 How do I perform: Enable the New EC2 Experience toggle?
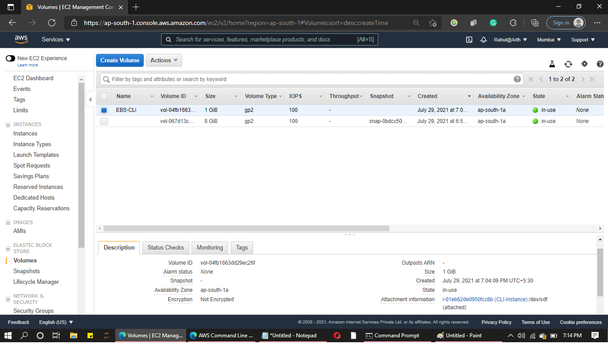tap(11, 58)
